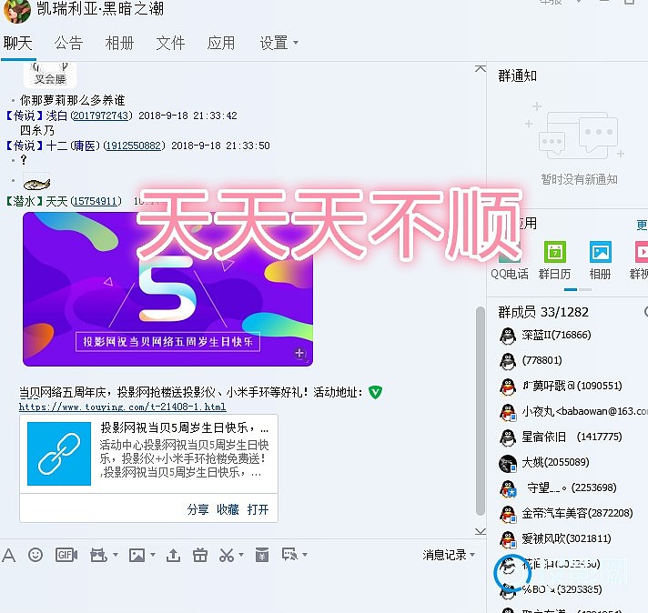Click the chat bubble tools icon
The image size is (648, 613).
point(289,555)
